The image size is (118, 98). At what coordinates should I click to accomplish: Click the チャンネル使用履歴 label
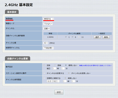click(x=13, y=79)
